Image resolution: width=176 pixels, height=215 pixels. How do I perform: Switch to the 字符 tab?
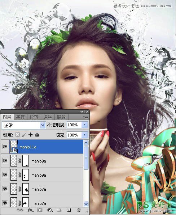coord(21,117)
